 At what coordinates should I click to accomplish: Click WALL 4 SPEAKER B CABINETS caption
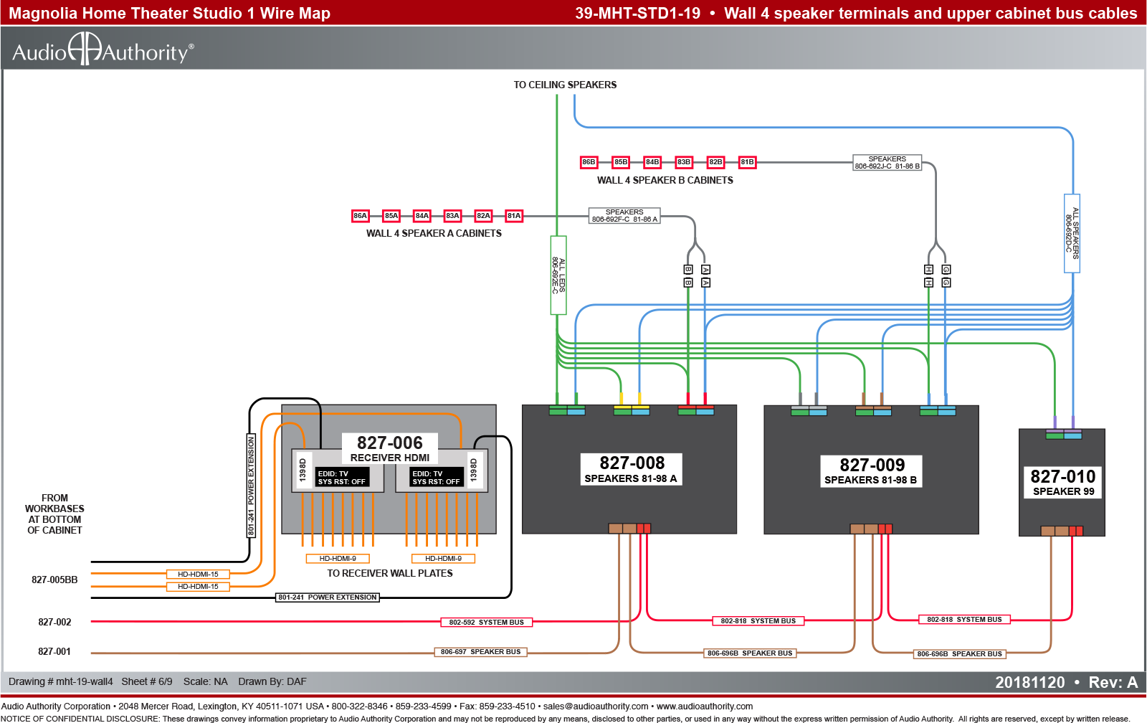(665, 180)
